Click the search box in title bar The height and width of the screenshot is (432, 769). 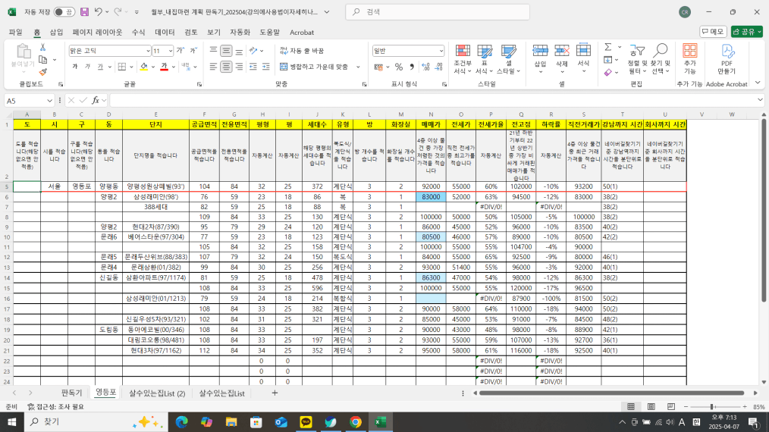pyautogui.click(x=438, y=12)
